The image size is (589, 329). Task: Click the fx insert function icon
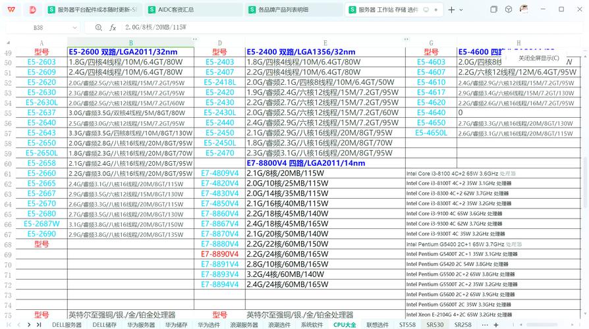pos(113,28)
